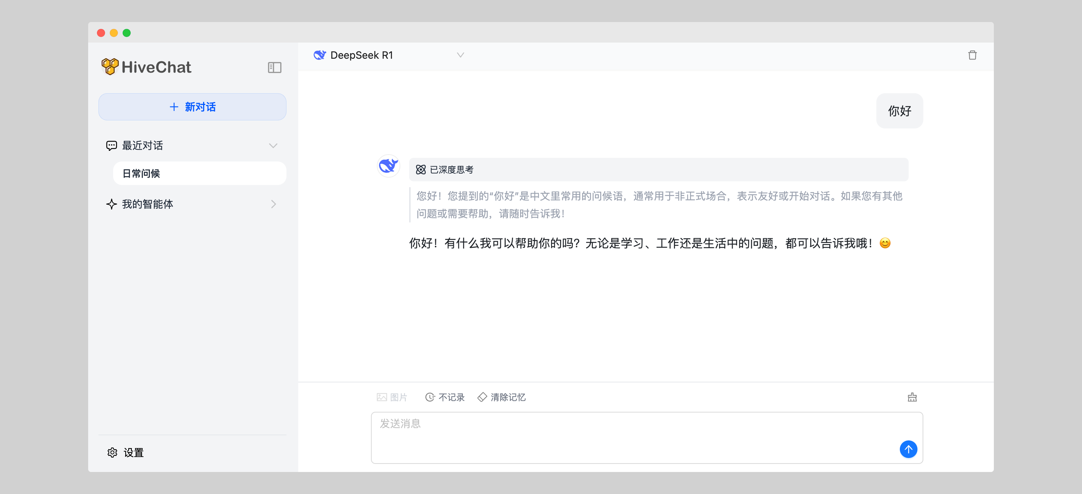1082x494 pixels.
Task: Open the DeepSeek R1 model dropdown
Action: pos(460,55)
